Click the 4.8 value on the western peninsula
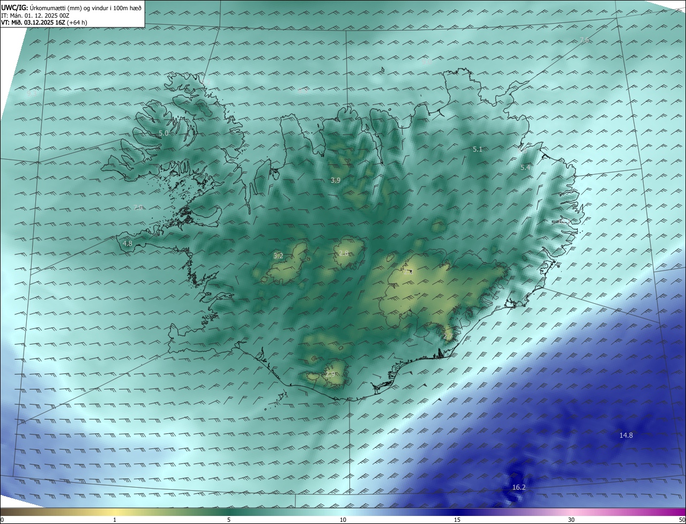 pos(128,243)
